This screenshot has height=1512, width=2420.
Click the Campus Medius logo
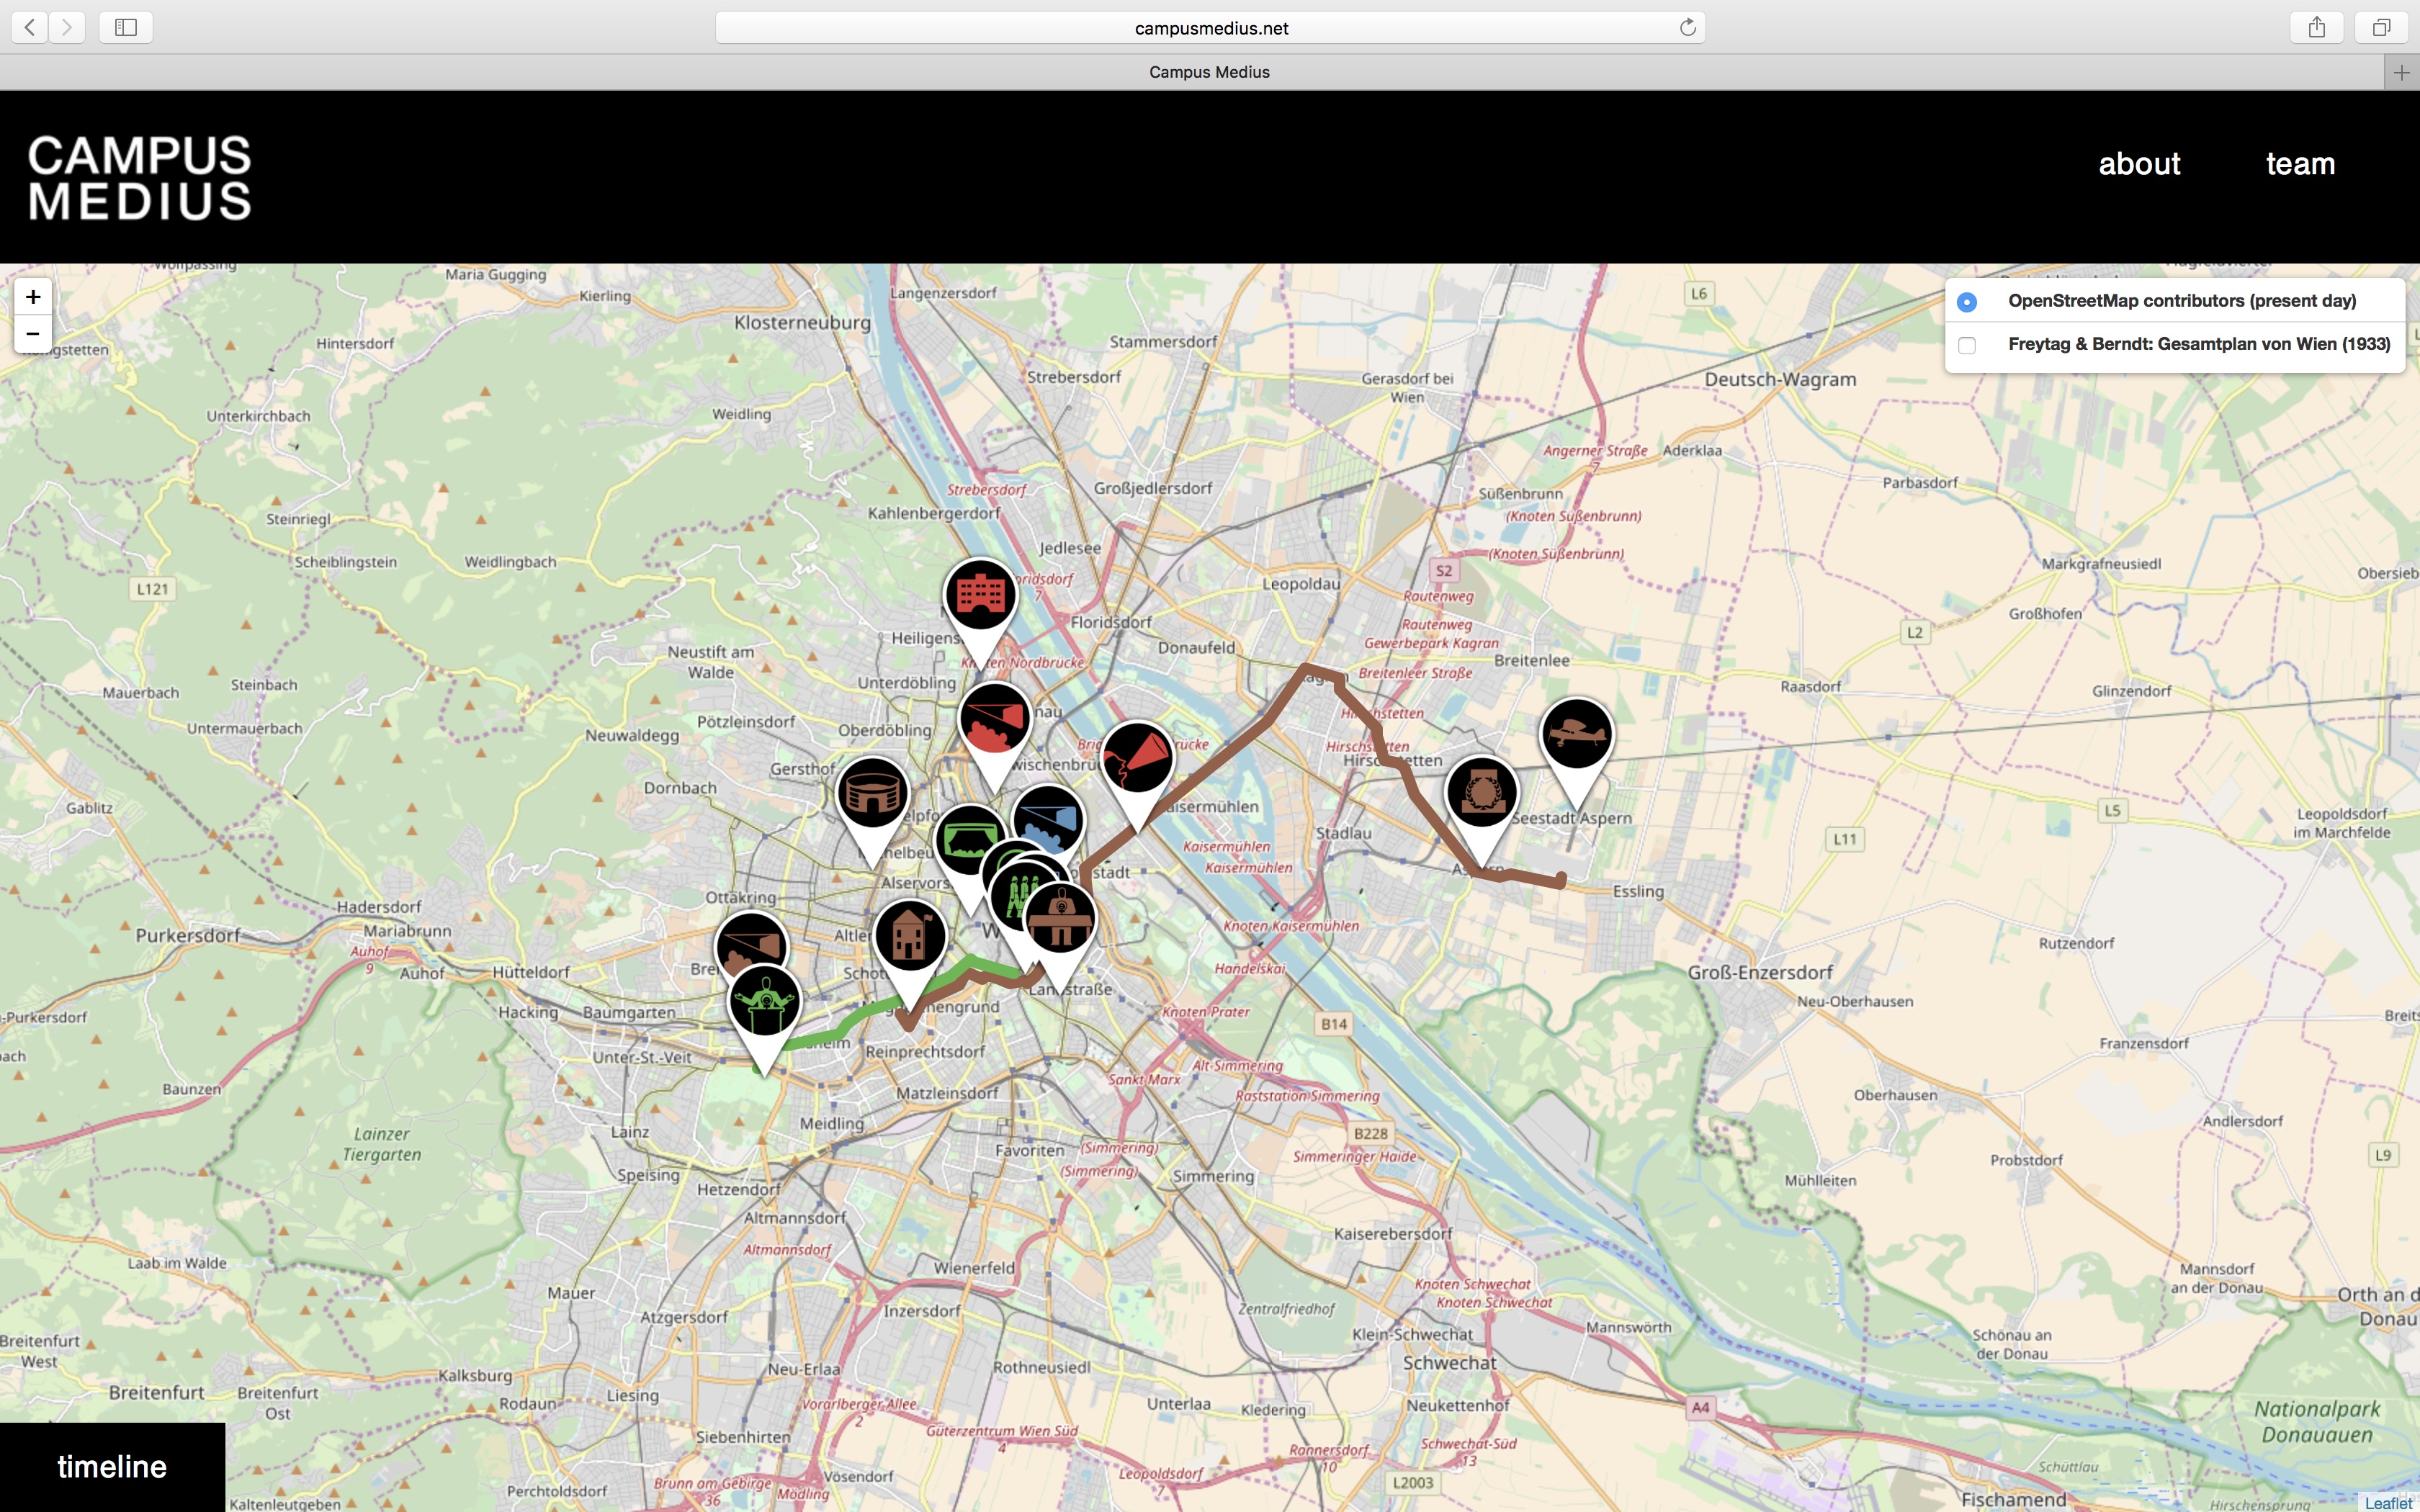[x=140, y=178]
